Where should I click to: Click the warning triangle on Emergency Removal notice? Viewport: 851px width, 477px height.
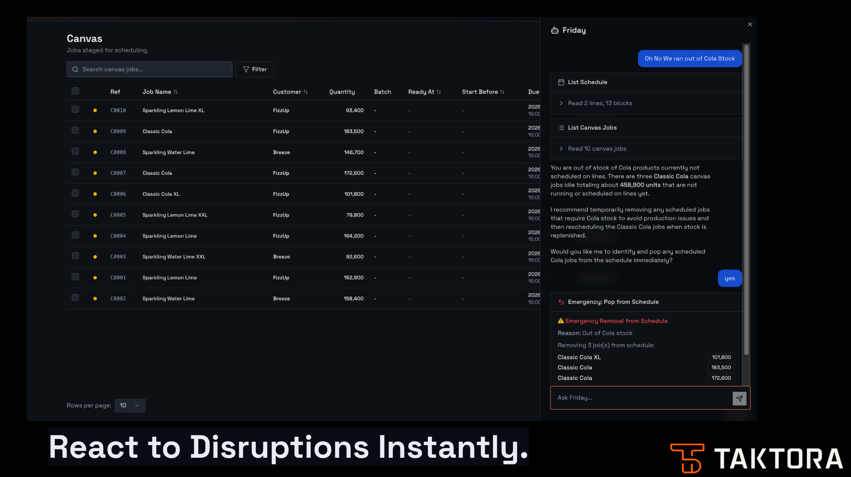click(x=561, y=321)
